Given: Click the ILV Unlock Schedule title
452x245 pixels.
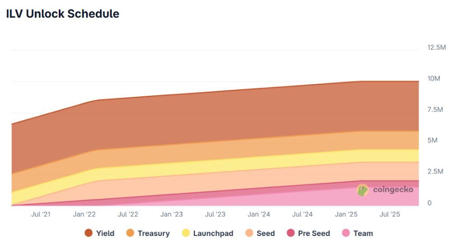Looking at the screenshot, I should [63, 14].
